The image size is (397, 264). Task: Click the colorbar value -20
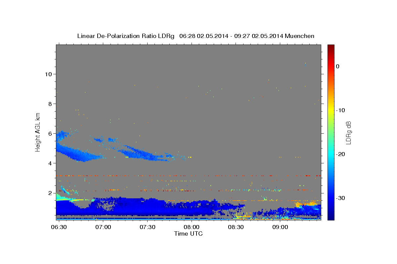click(340, 154)
